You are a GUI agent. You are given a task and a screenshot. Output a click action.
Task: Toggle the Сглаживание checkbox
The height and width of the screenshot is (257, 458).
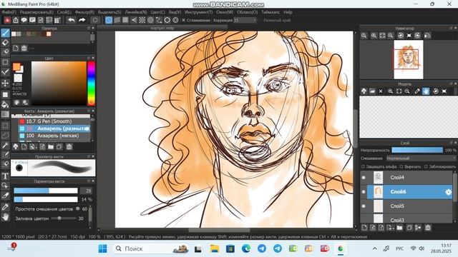(x=183, y=20)
